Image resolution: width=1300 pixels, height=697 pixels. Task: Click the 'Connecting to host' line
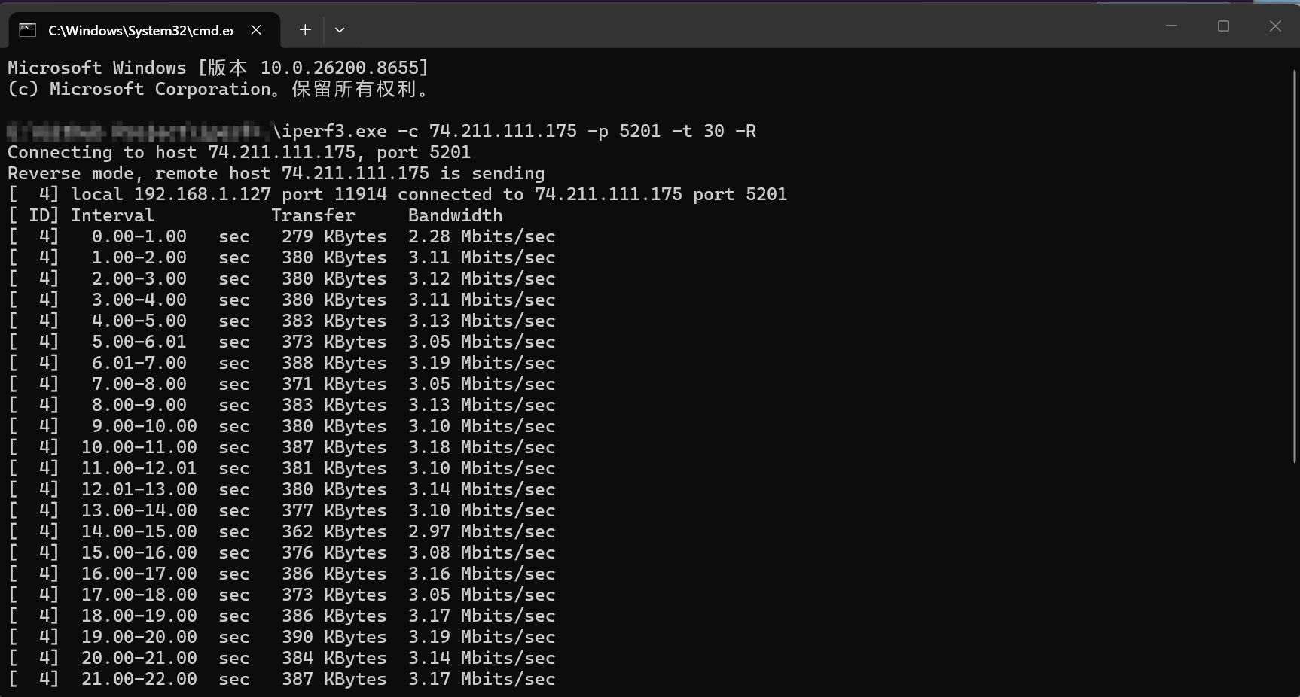point(240,152)
